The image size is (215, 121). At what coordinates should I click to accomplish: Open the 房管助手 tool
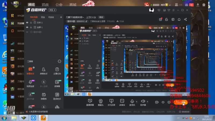coord(44,71)
